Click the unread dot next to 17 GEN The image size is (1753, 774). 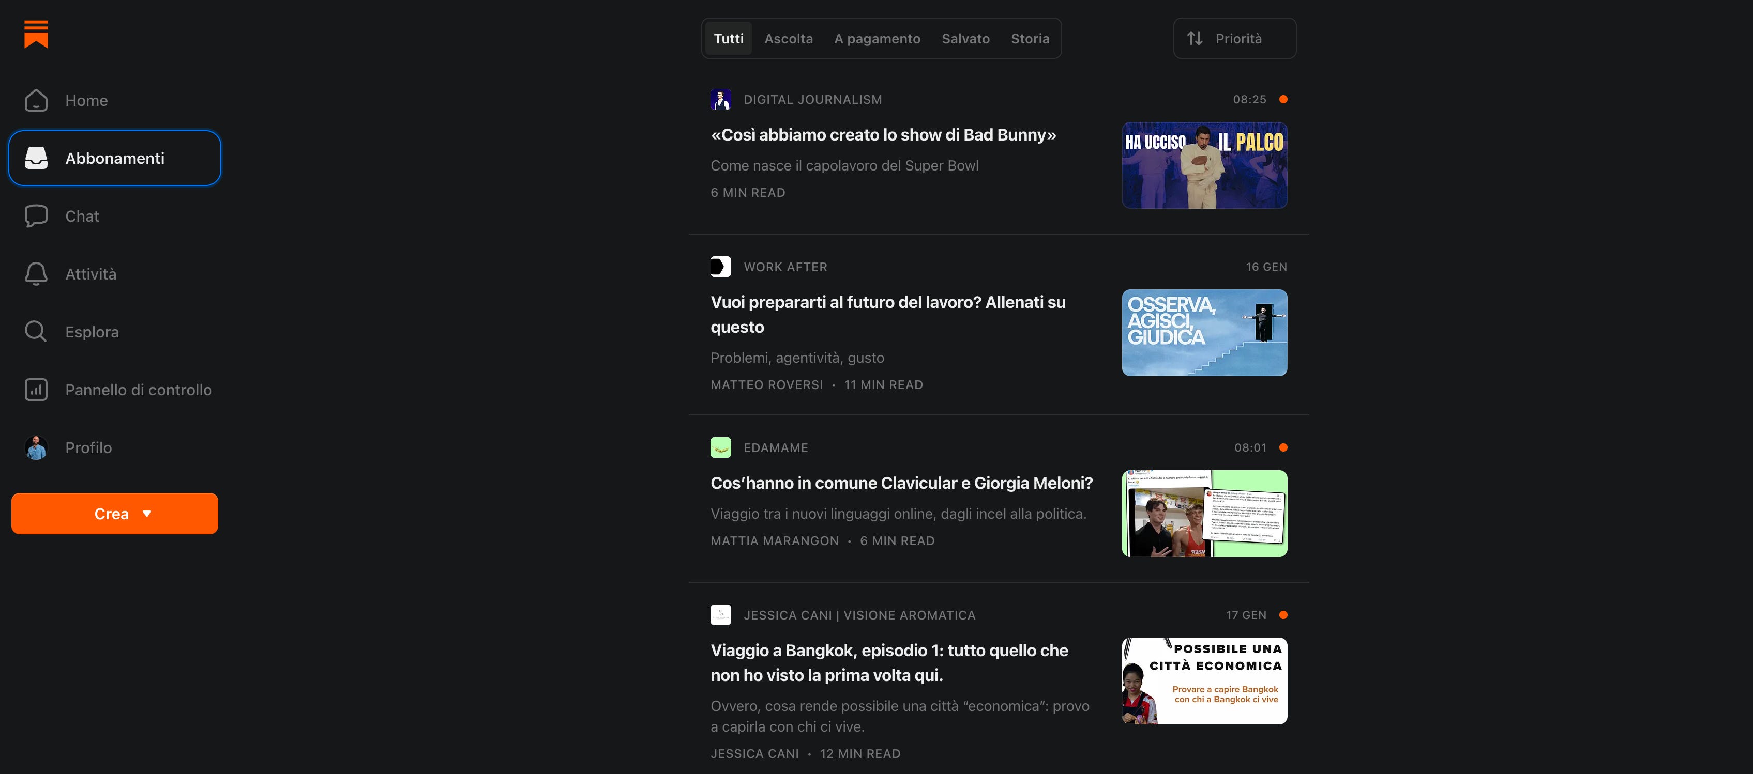(1283, 615)
